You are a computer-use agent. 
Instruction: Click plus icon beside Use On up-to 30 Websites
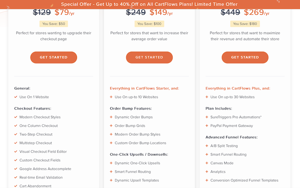207,97
